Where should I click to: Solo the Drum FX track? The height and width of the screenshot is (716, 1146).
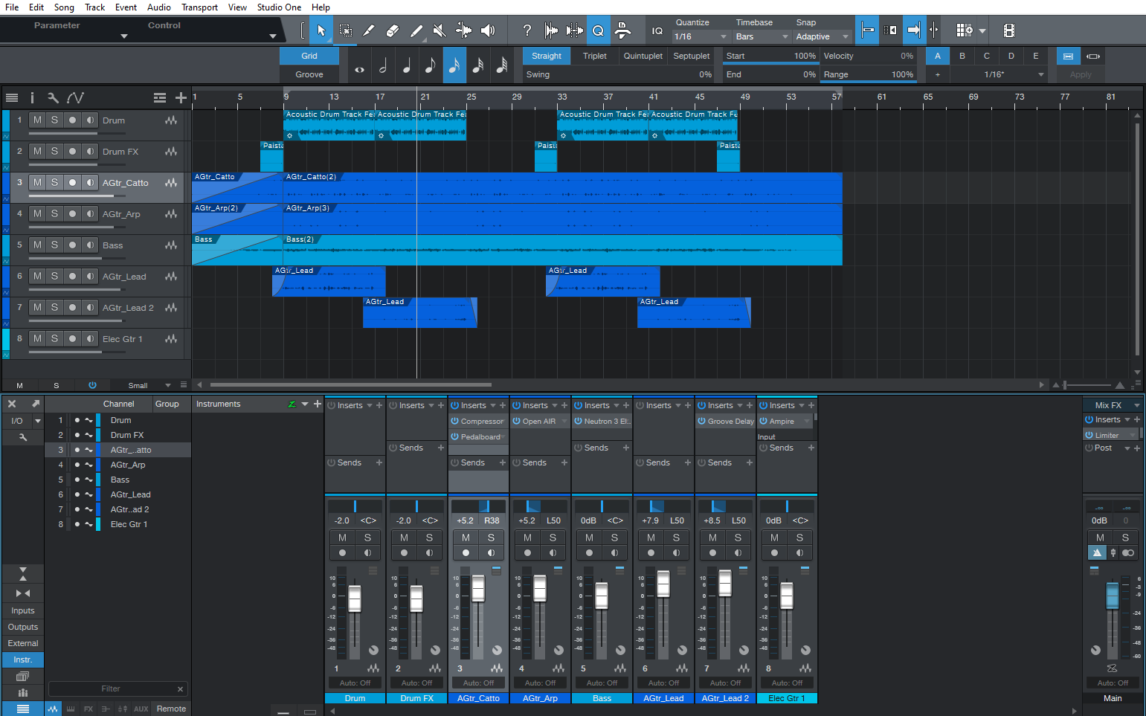[x=54, y=151]
